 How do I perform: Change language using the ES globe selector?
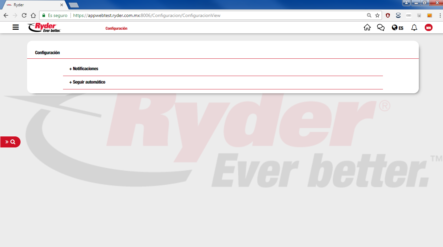coord(397,28)
